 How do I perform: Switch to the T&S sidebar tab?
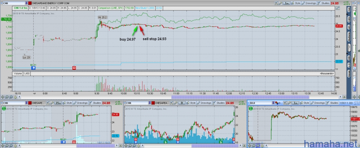(x=349, y=20)
